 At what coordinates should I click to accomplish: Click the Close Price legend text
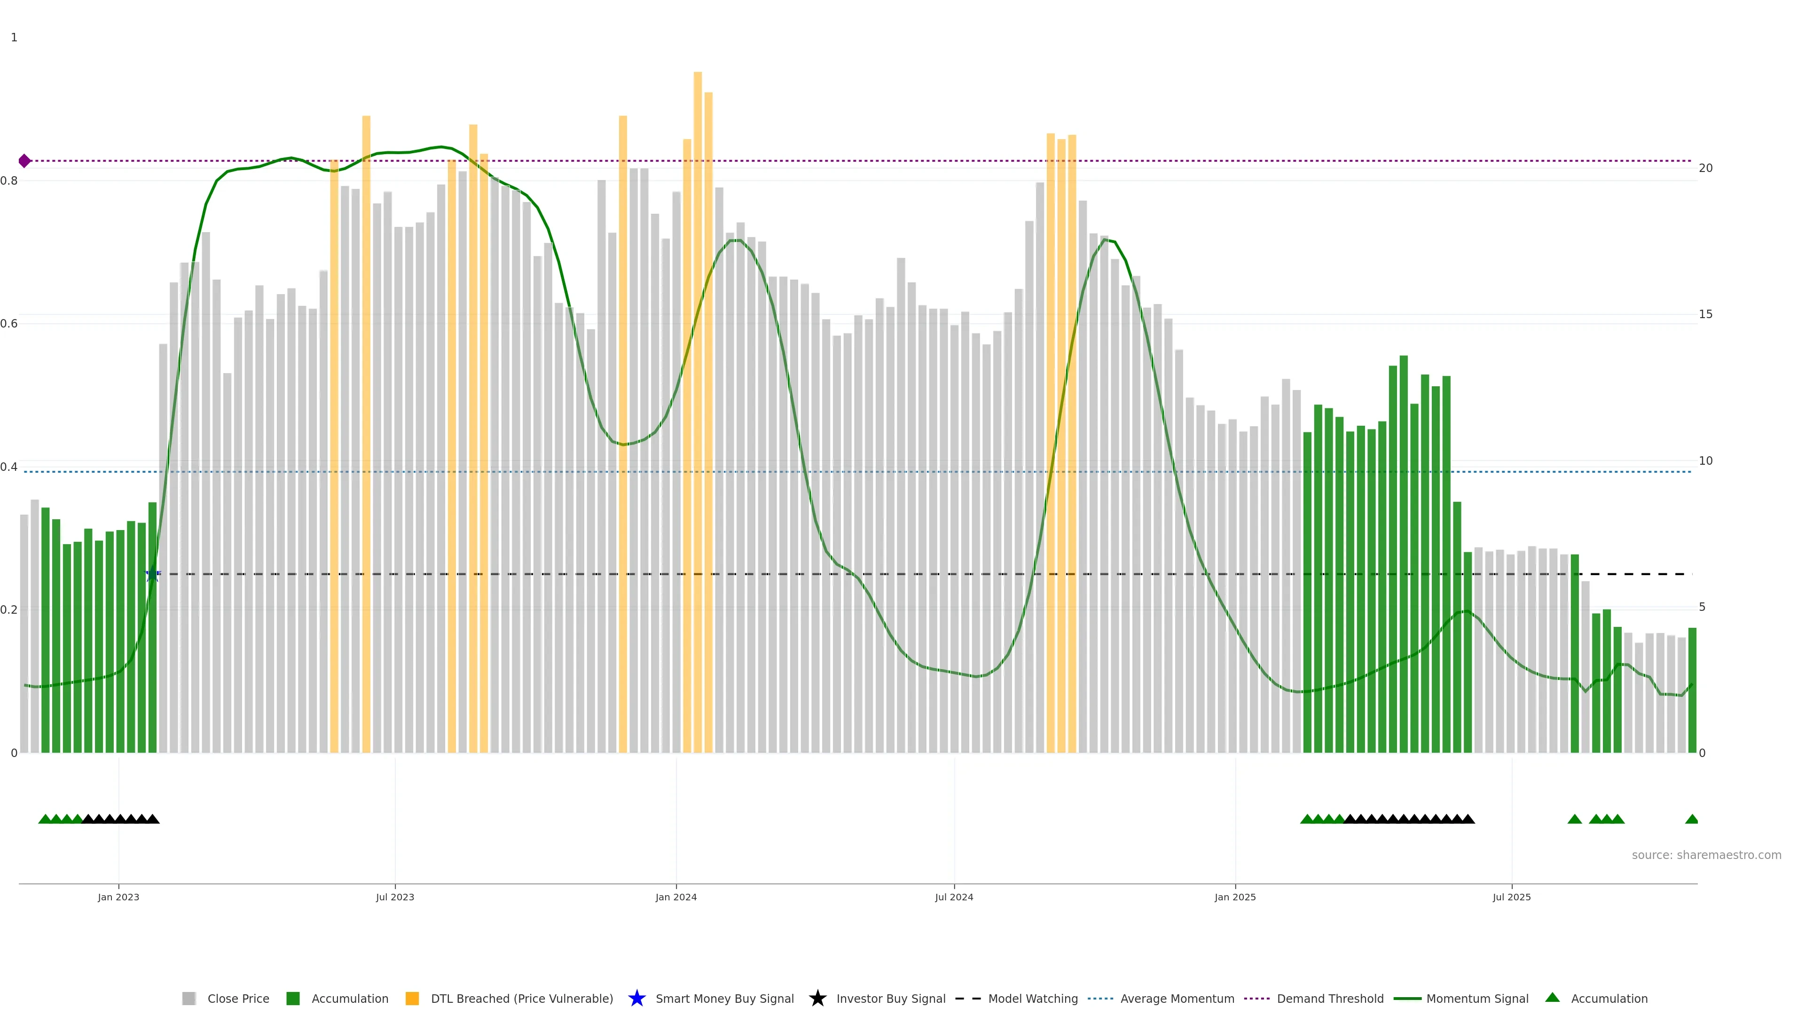click(x=238, y=998)
